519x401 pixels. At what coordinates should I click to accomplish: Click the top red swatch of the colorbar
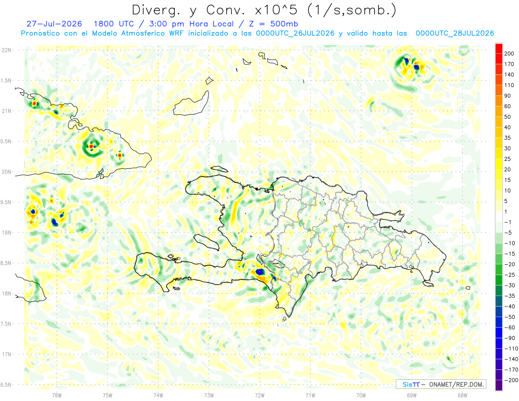coord(499,48)
